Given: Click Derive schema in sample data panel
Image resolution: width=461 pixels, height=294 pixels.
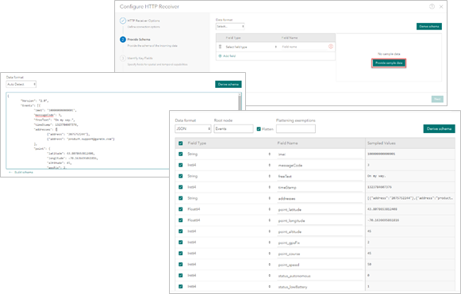Looking at the screenshot, I should pyautogui.click(x=229, y=84).
